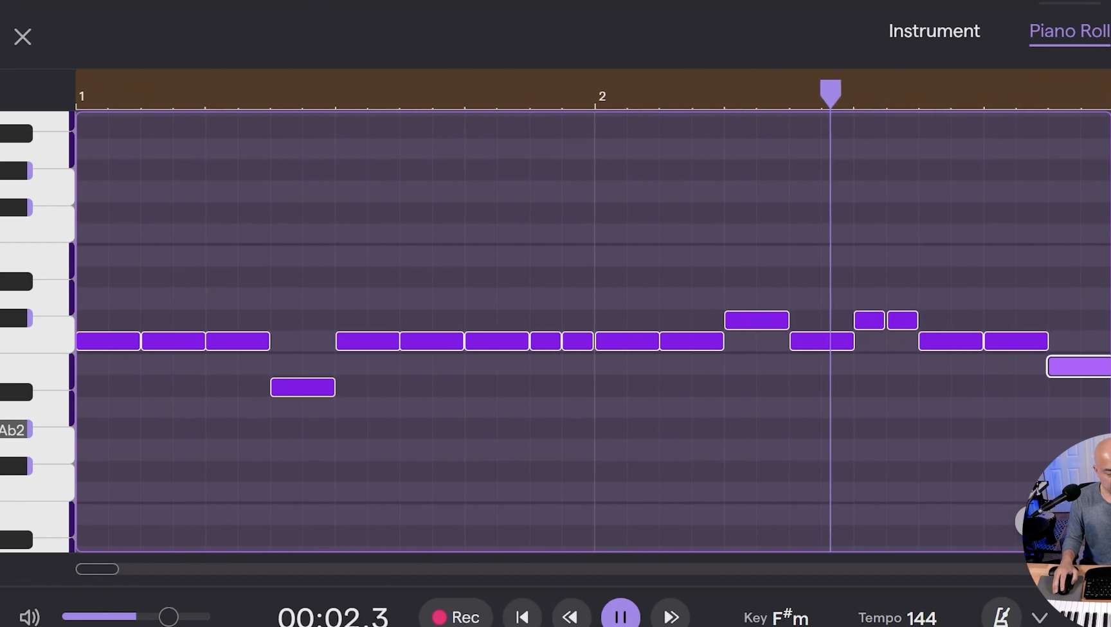The width and height of the screenshot is (1111, 627).
Task: Fast forward playback
Action: [x=671, y=617]
